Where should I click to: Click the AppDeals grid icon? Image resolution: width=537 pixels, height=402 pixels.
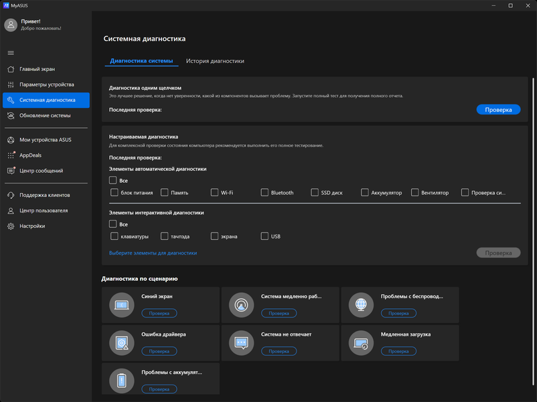[x=11, y=155]
